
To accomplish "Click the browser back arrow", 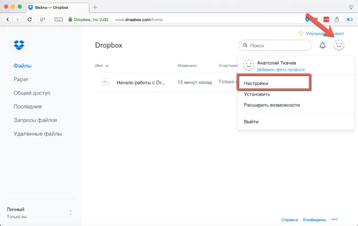I will point(8,20).
